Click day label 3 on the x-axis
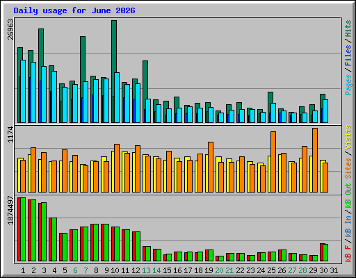The image size is (356, 278). pos(44,270)
